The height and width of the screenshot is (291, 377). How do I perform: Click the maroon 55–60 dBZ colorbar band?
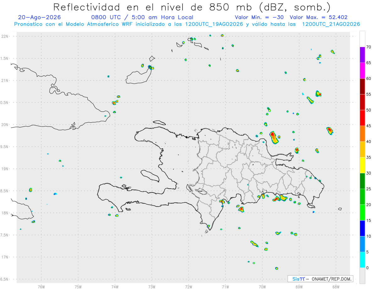362,86
